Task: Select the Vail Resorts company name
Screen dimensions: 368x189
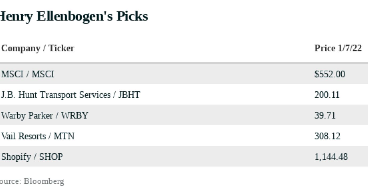Action: click(23, 136)
